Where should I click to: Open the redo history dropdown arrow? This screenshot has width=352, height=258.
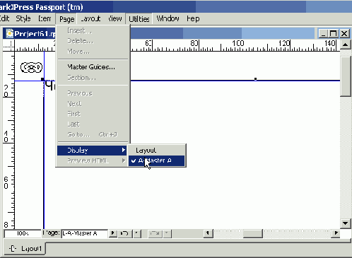point(167,233)
